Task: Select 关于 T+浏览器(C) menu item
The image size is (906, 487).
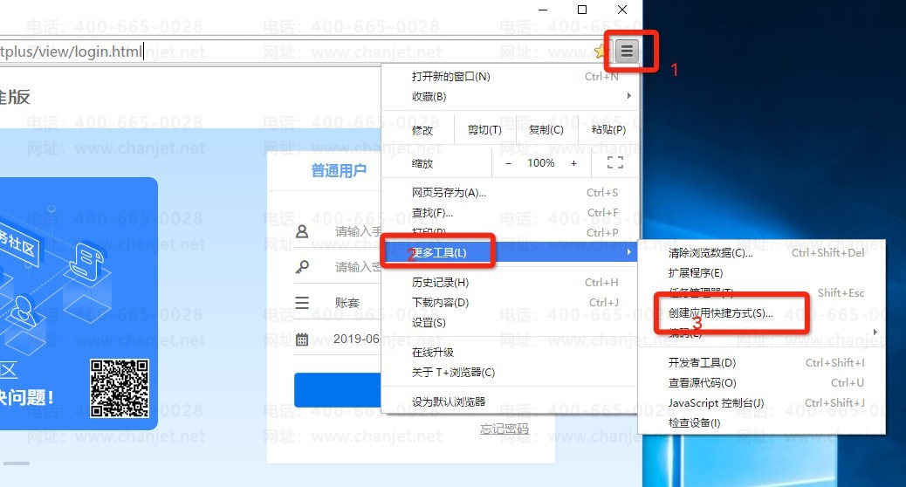Action: click(510, 372)
